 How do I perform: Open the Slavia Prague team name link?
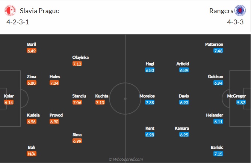39,11
